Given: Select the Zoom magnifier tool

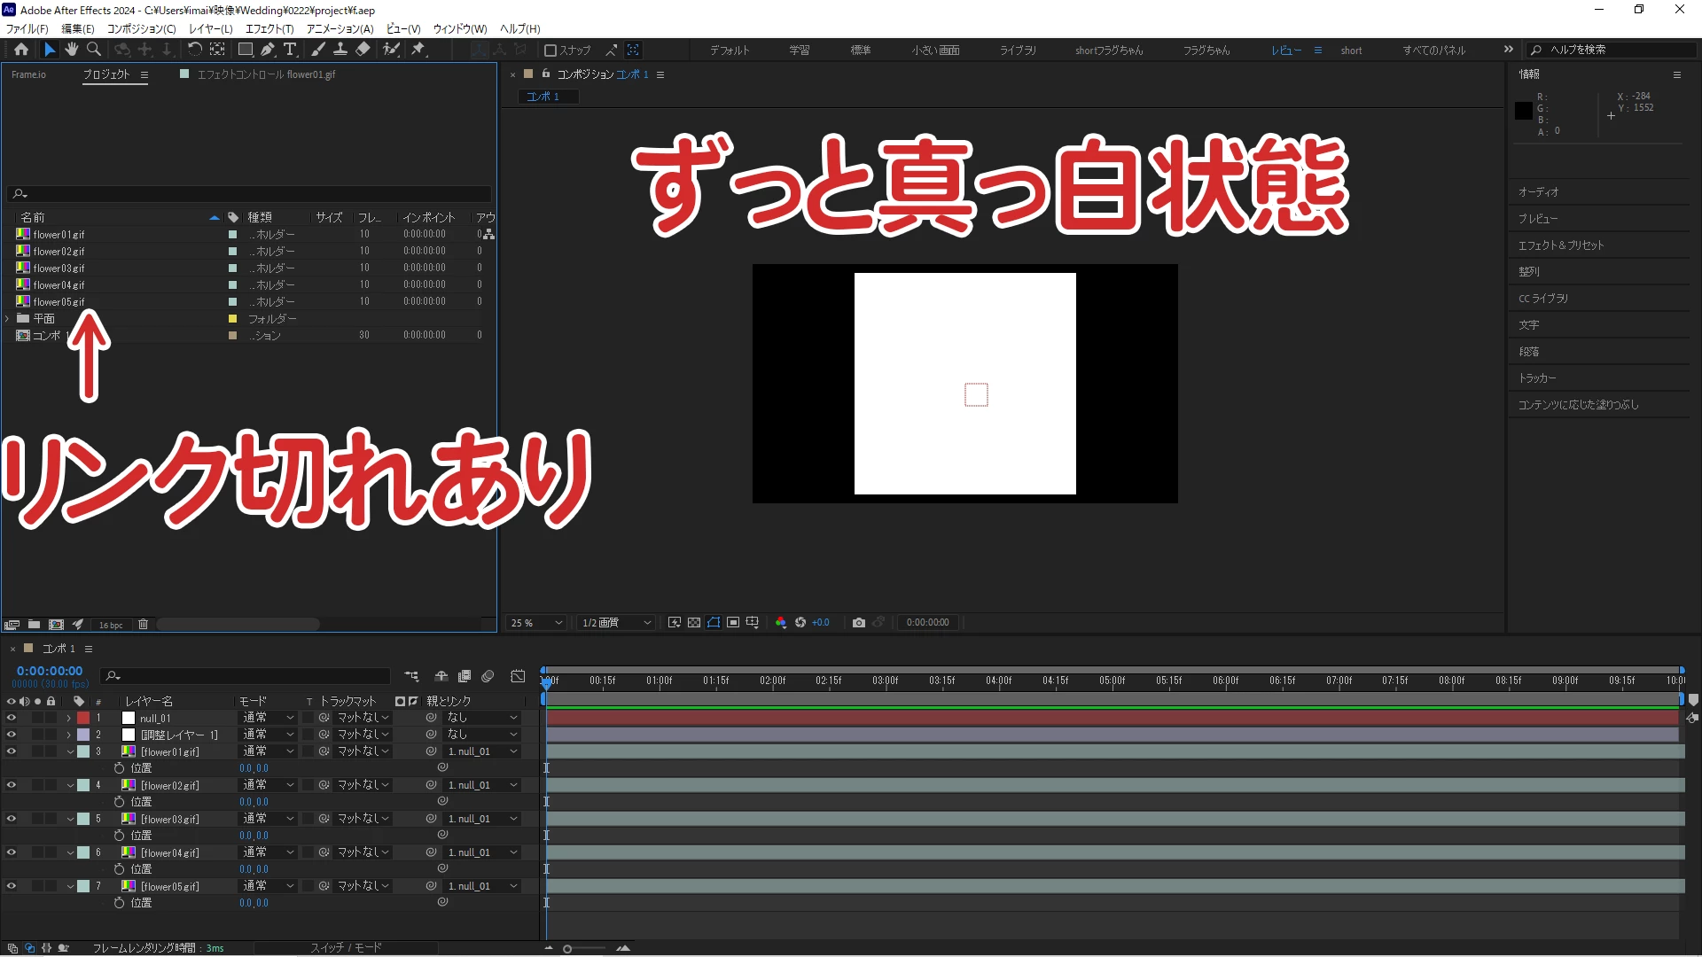Looking at the screenshot, I should pyautogui.click(x=94, y=50).
